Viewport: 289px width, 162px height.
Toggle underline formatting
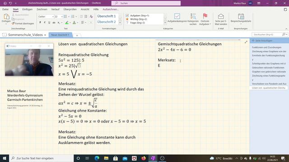(x=49, y=22)
